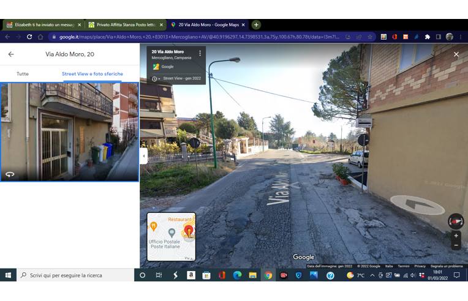The image size is (468, 301).
Task: Switch to the Tutte tab
Action: [23, 74]
